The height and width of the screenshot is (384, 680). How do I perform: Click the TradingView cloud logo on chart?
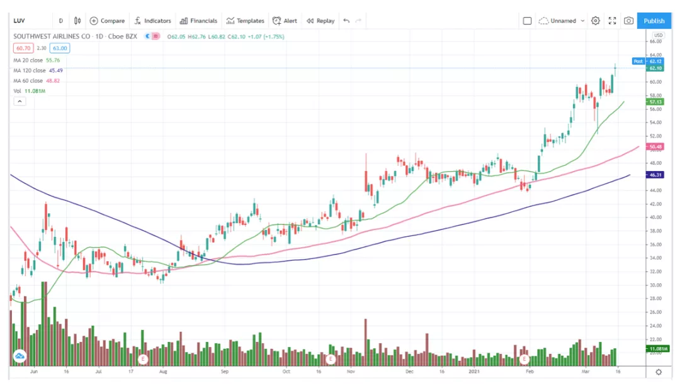point(20,356)
